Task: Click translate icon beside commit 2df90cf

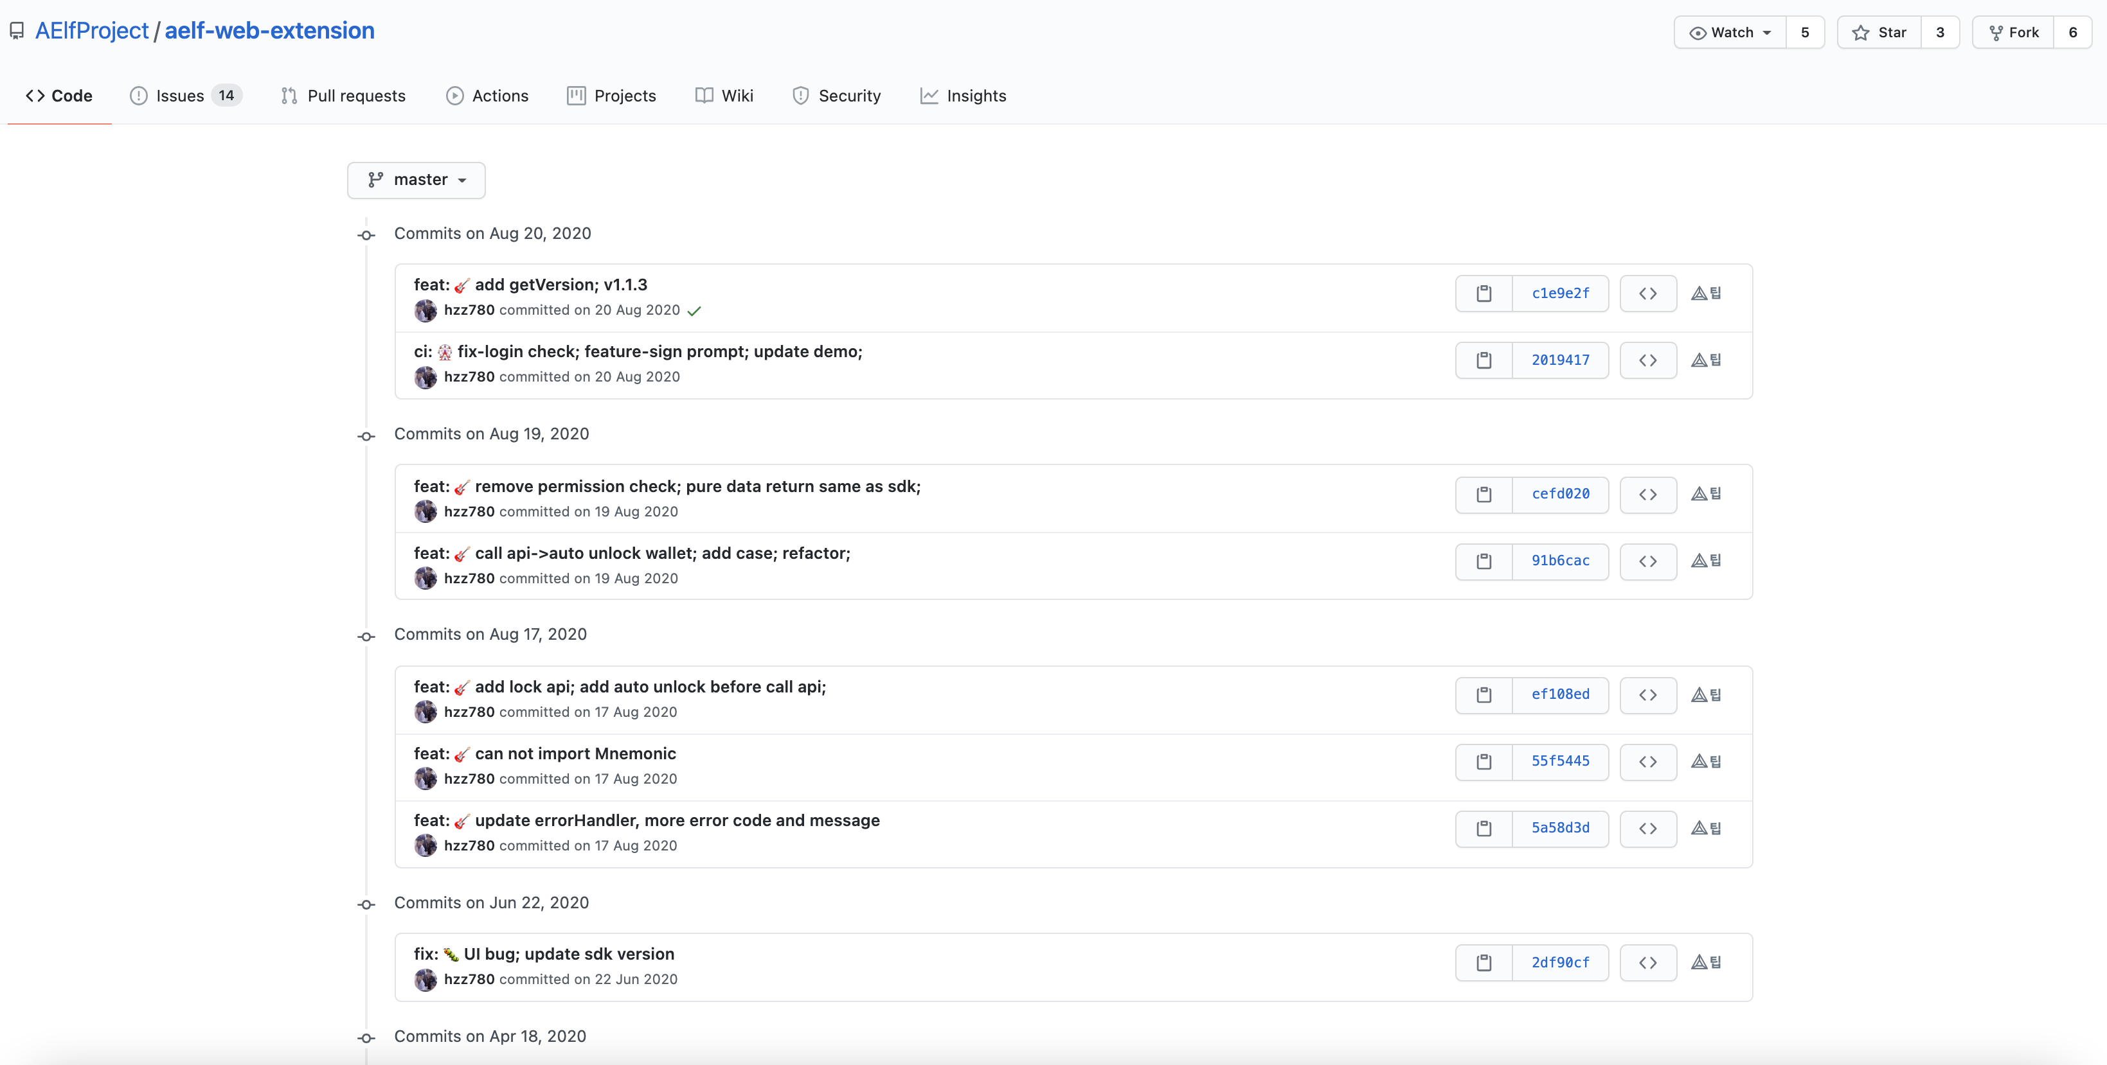Action: point(1706,962)
